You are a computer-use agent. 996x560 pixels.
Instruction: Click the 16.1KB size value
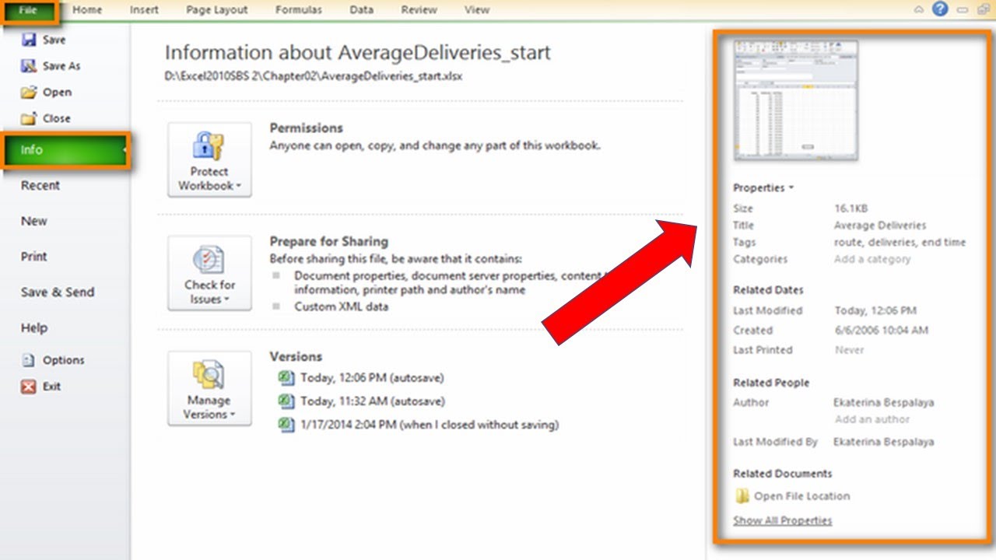[x=850, y=208]
